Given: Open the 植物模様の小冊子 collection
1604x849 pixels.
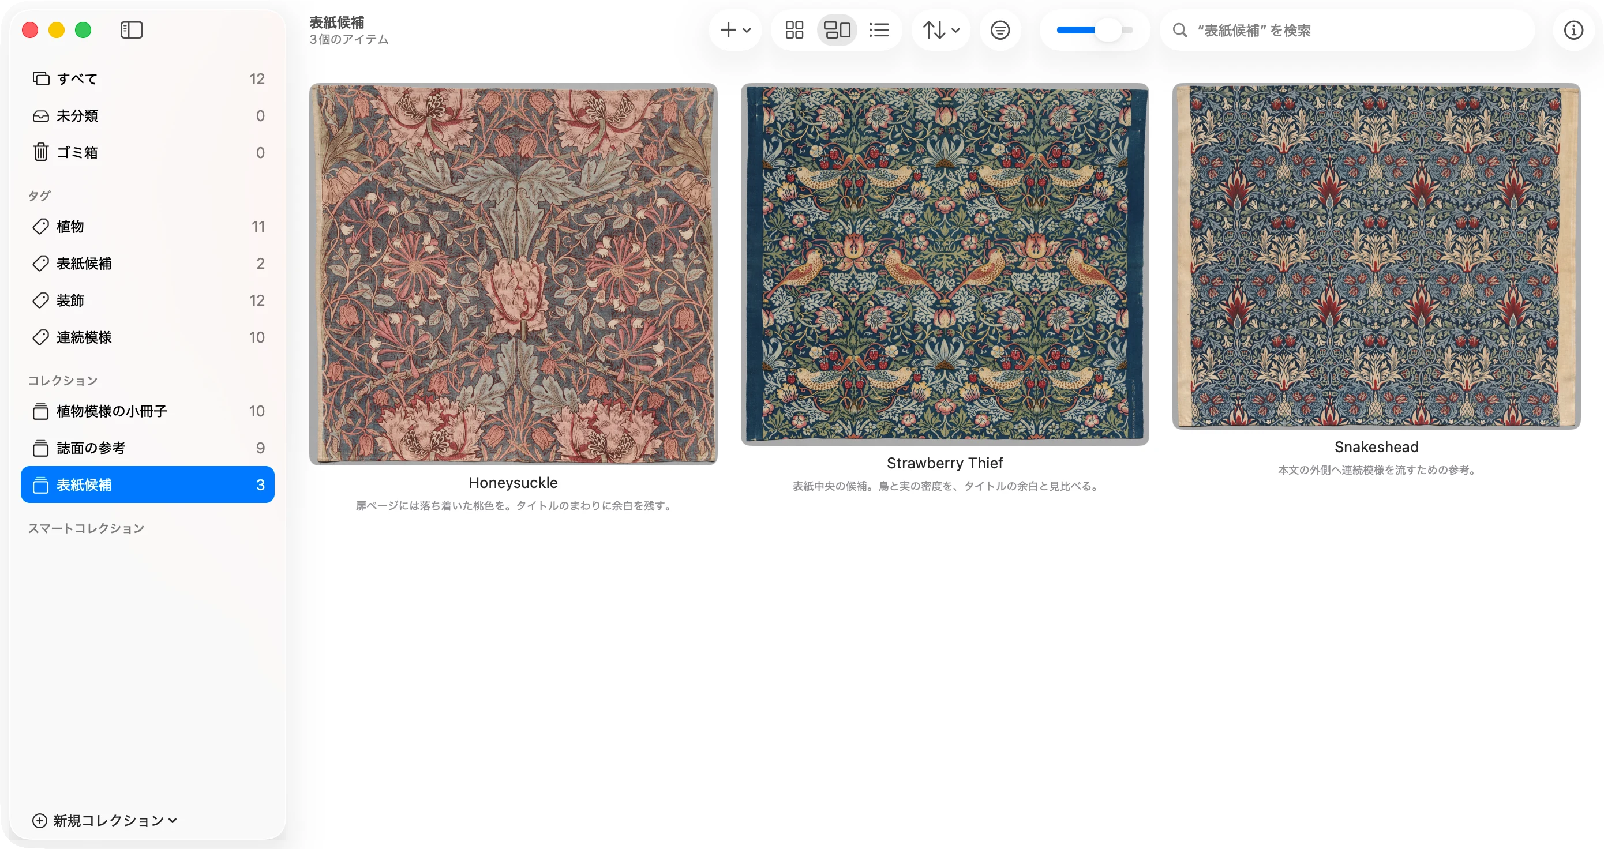Looking at the screenshot, I should 148,411.
